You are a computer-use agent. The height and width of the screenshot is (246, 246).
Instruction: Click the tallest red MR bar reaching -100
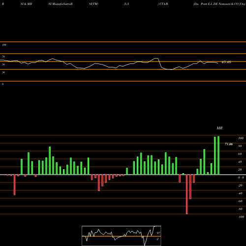pos(187,194)
